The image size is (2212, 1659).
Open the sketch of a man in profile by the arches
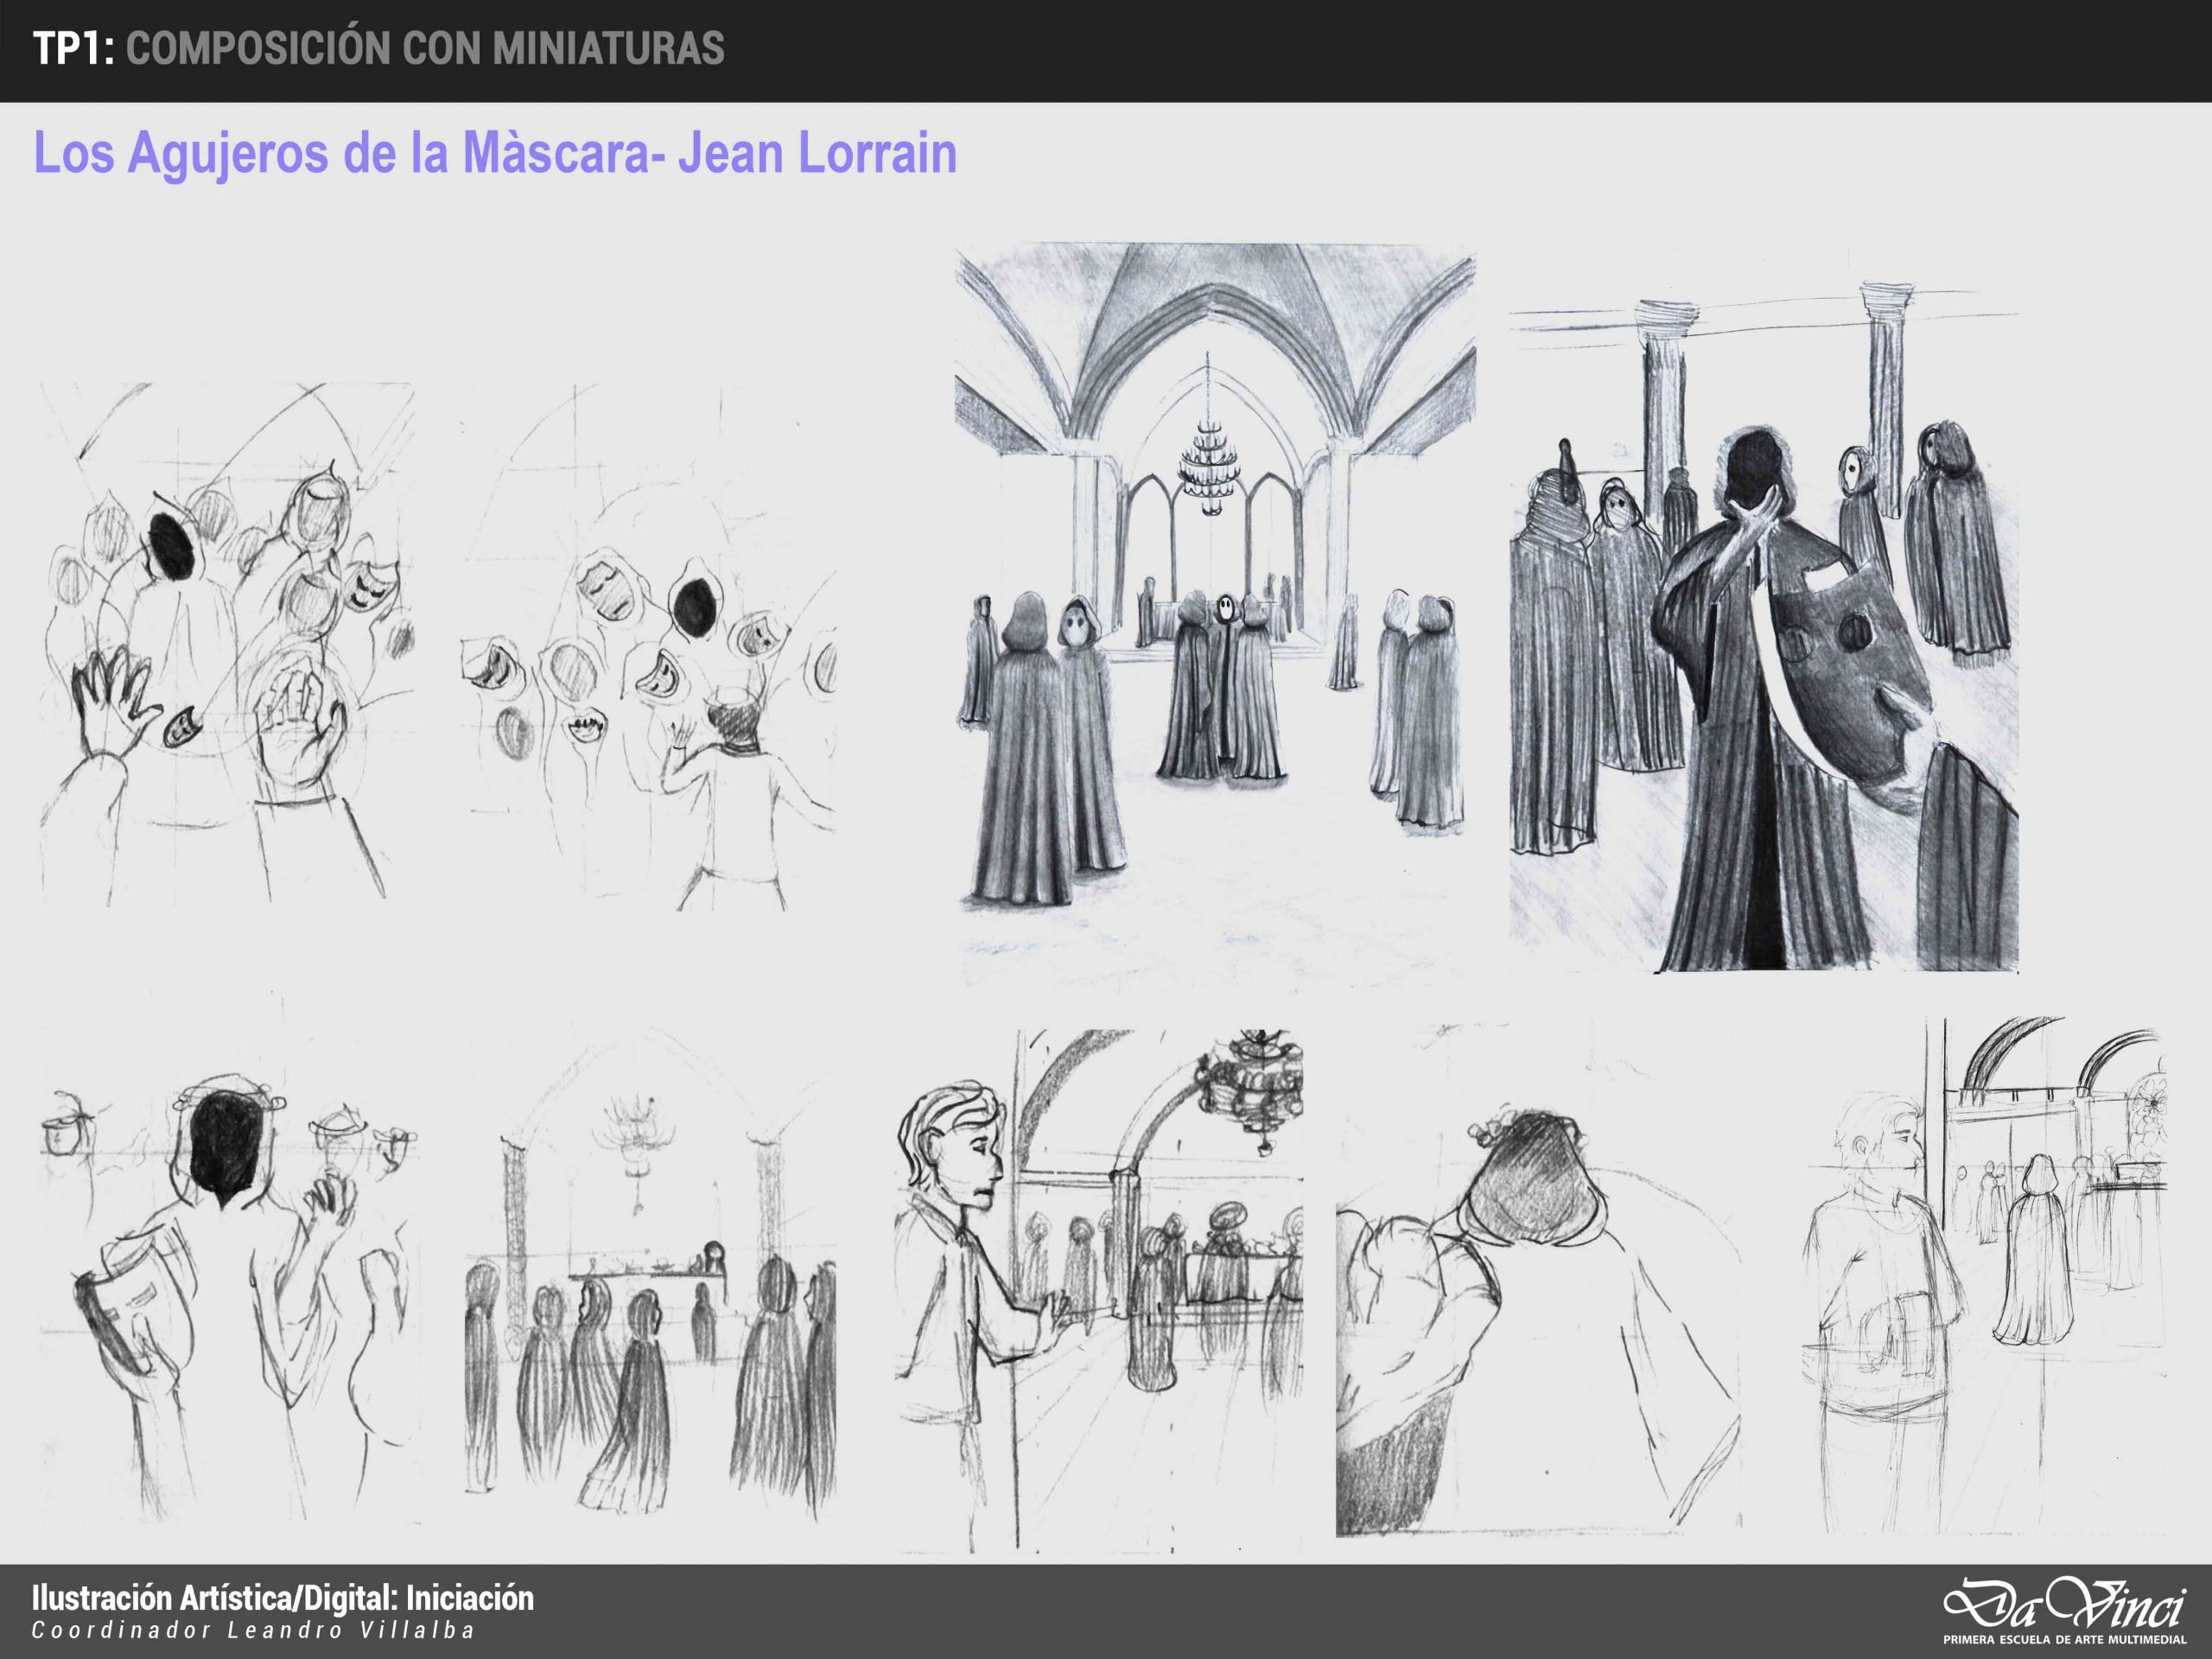click(1098, 1290)
